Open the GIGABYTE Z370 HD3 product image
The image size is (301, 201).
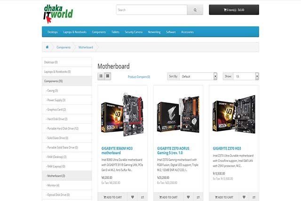[234, 113]
